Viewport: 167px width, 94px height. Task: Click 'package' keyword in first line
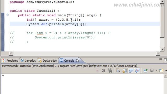pos(17,2)
